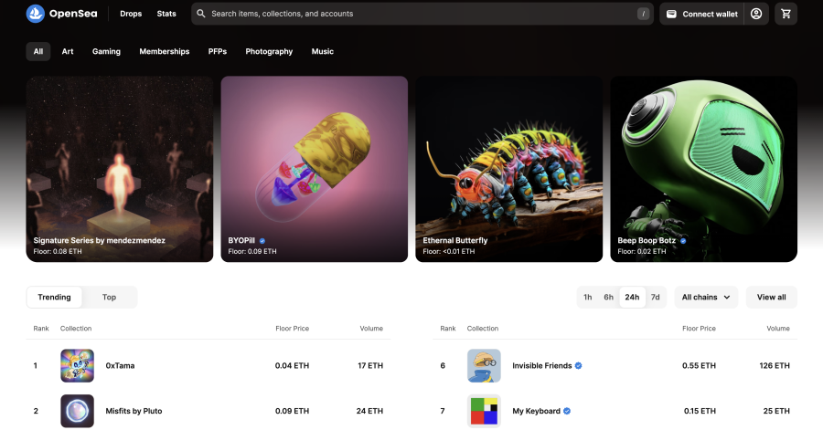
Task: Click the My Keyboard volume 25 ETH
Action: (776, 411)
